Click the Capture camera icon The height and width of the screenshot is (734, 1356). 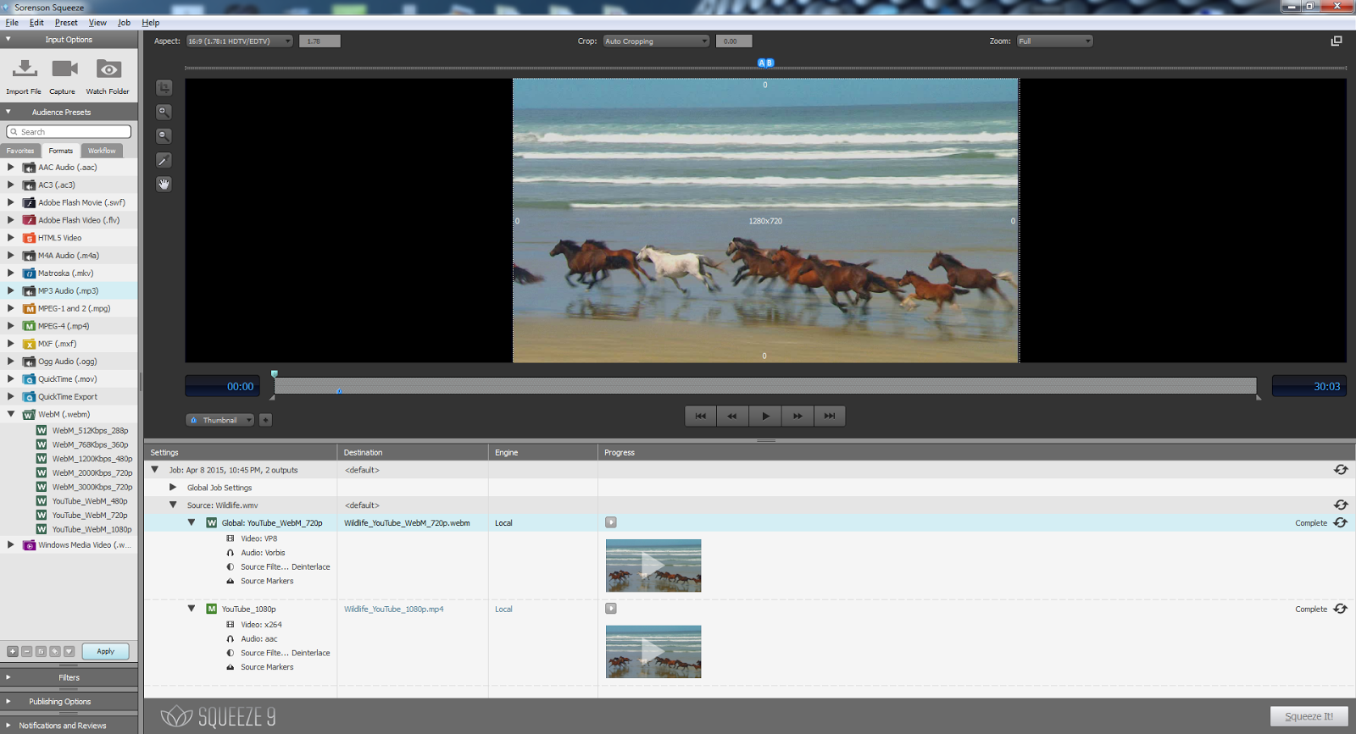64,69
